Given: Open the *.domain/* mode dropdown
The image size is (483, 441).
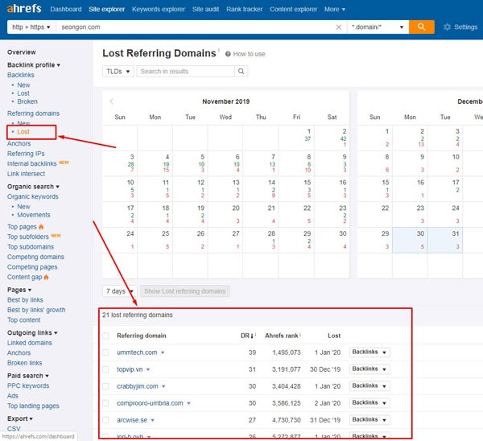Looking at the screenshot, I should [378, 27].
